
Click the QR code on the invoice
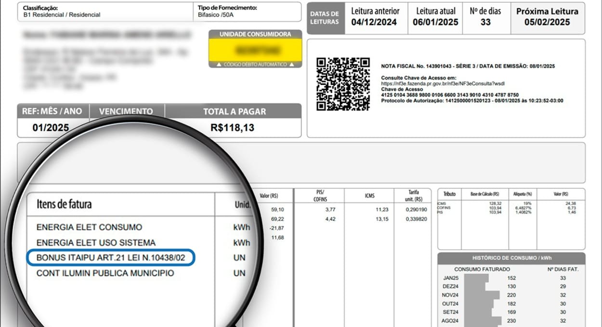click(343, 84)
